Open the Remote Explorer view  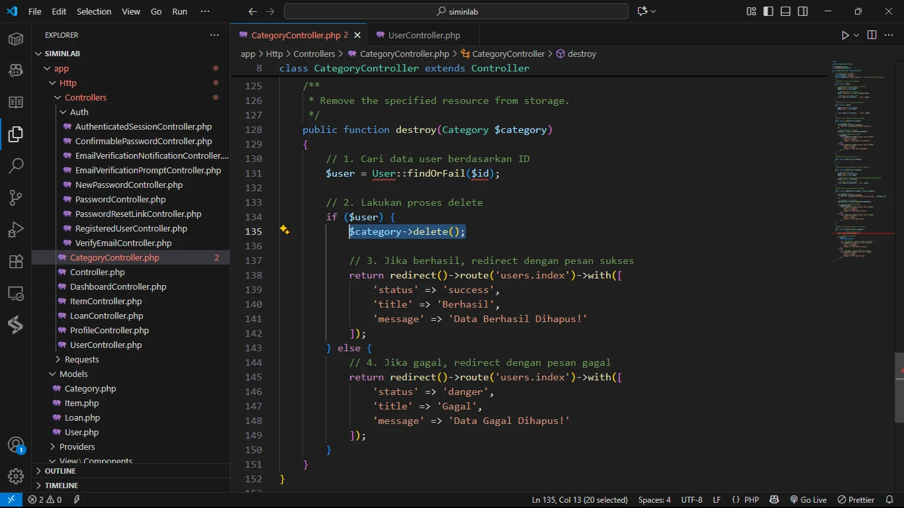tap(16, 293)
